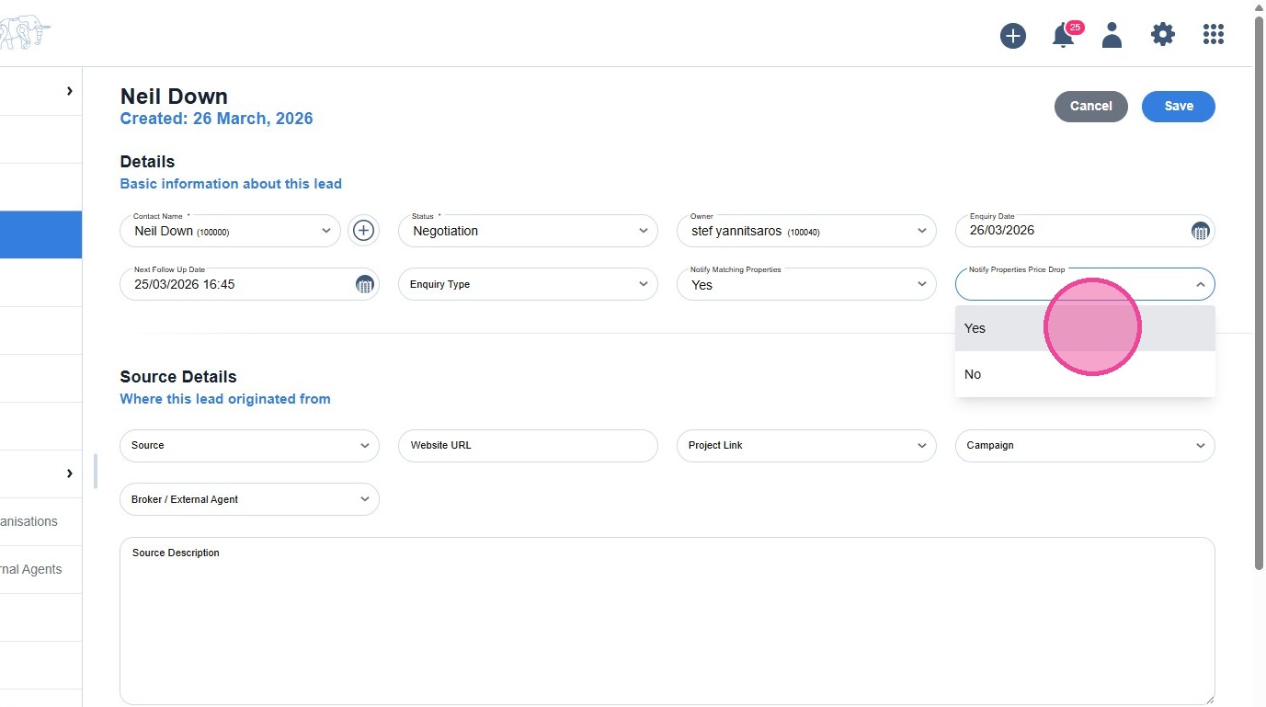Click the Enquiry Date field value 26/03/2026
Viewport: 1266px width, 707px height.
point(1002,231)
